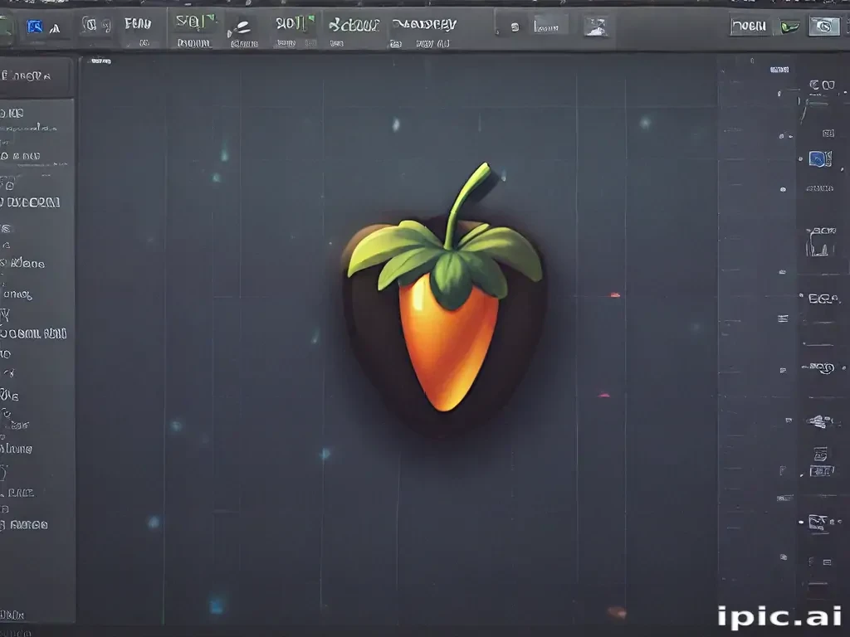The height and width of the screenshot is (637, 850).
Task: Click the green leaf icon at top right
Action: (x=789, y=26)
